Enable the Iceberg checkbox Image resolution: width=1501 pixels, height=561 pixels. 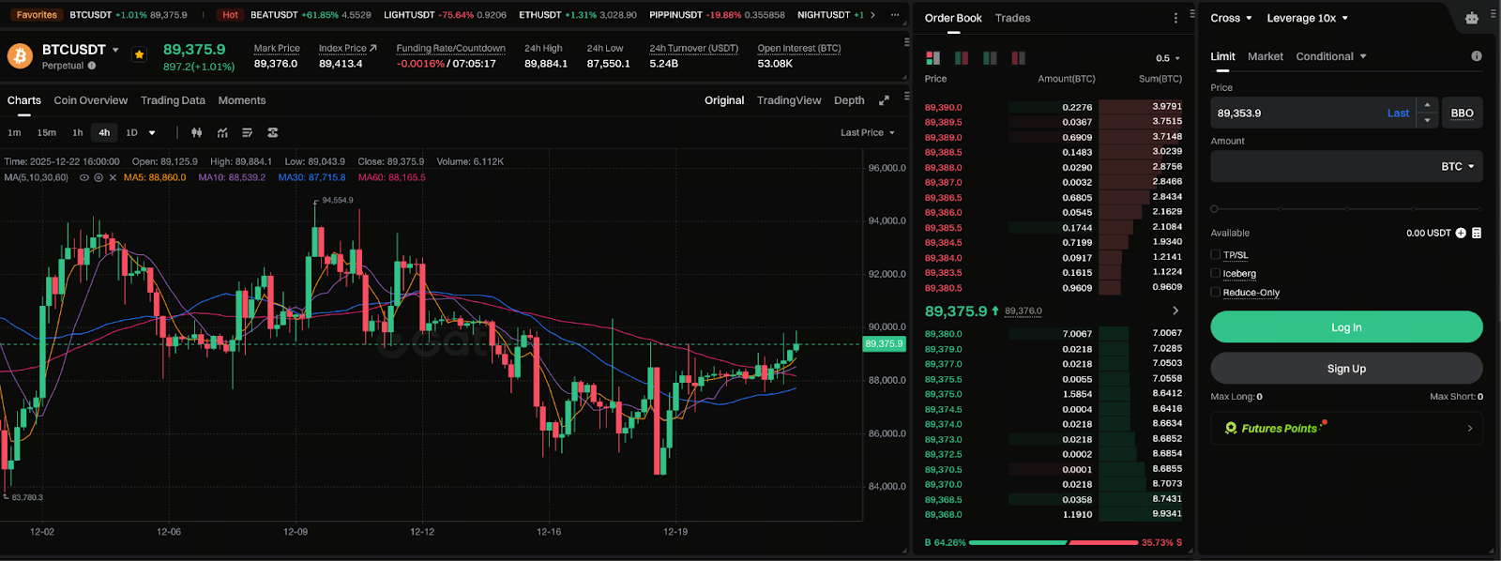(1215, 273)
